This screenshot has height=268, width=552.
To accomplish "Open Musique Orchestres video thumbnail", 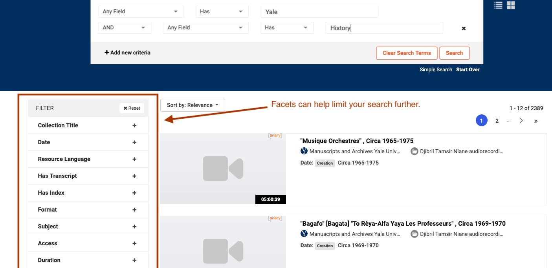I will tap(223, 168).
